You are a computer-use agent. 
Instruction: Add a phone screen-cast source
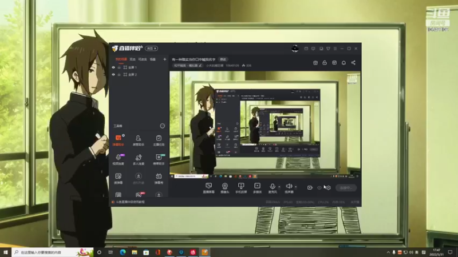[x=241, y=188]
